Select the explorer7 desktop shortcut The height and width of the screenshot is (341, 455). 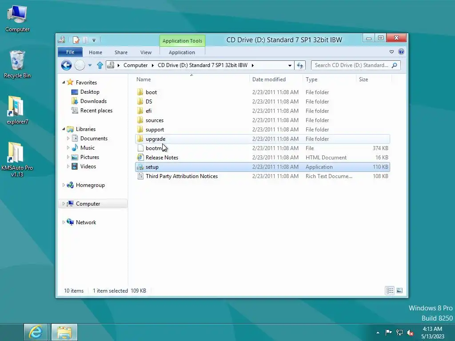pos(17,110)
